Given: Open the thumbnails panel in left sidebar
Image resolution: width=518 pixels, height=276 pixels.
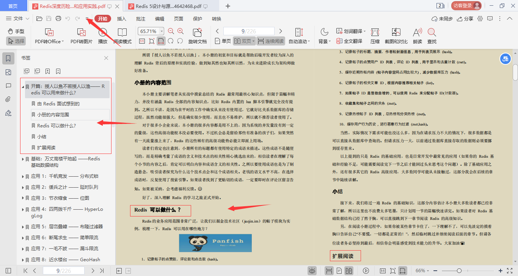Looking at the screenshot, I should [x=8, y=72].
